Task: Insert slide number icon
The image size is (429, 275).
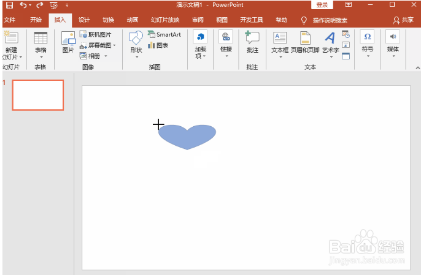Action: 346,45
